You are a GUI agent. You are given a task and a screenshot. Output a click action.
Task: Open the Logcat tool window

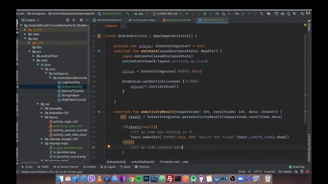point(108,167)
